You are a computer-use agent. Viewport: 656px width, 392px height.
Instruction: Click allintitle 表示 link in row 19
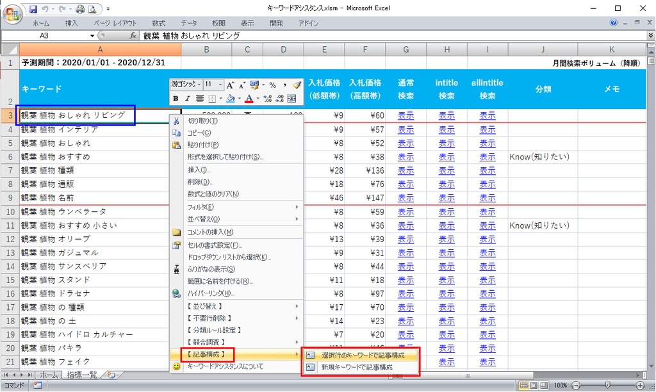[x=488, y=335]
